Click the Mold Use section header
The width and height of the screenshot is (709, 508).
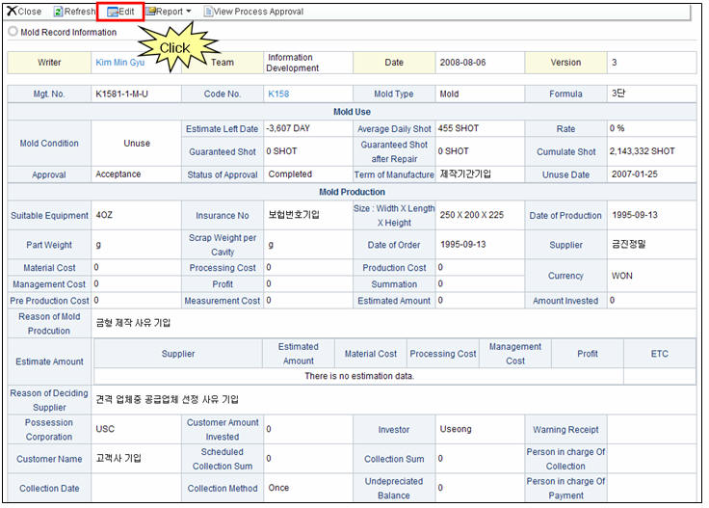tap(352, 112)
